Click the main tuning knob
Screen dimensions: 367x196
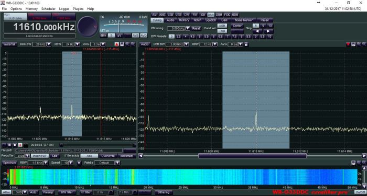(88, 26)
